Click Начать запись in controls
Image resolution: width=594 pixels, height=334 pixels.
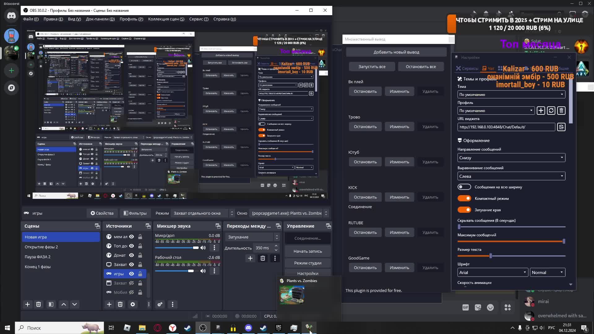click(308, 251)
